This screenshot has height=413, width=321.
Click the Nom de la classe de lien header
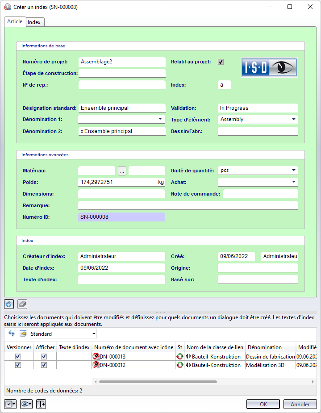(215, 347)
